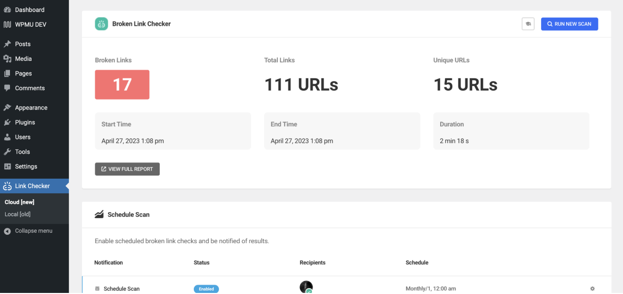Click the red 17 broken links box
The width and height of the screenshot is (623, 294).
pyautogui.click(x=122, y=84)
